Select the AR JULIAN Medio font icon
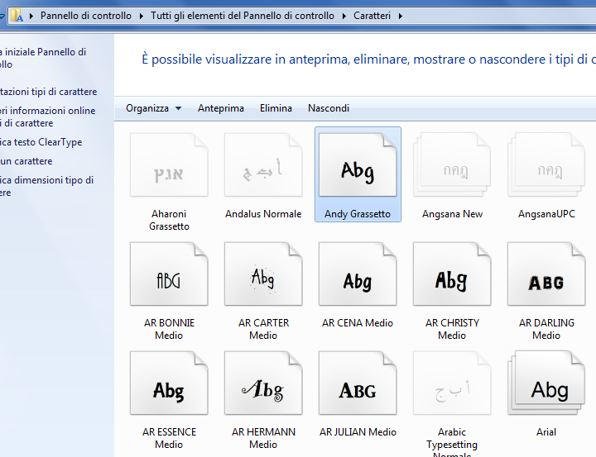The width and height of the screenshot is (596, 457). click(x=358, y=383)
